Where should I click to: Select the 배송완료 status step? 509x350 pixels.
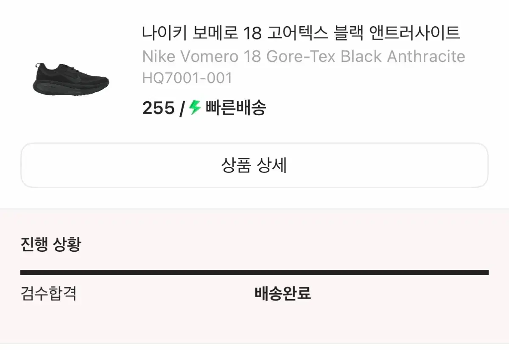[x=282, y=293]
